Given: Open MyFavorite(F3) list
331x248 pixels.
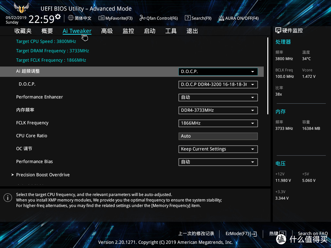Looking at the screenshot, I should [x=115, y=18].
